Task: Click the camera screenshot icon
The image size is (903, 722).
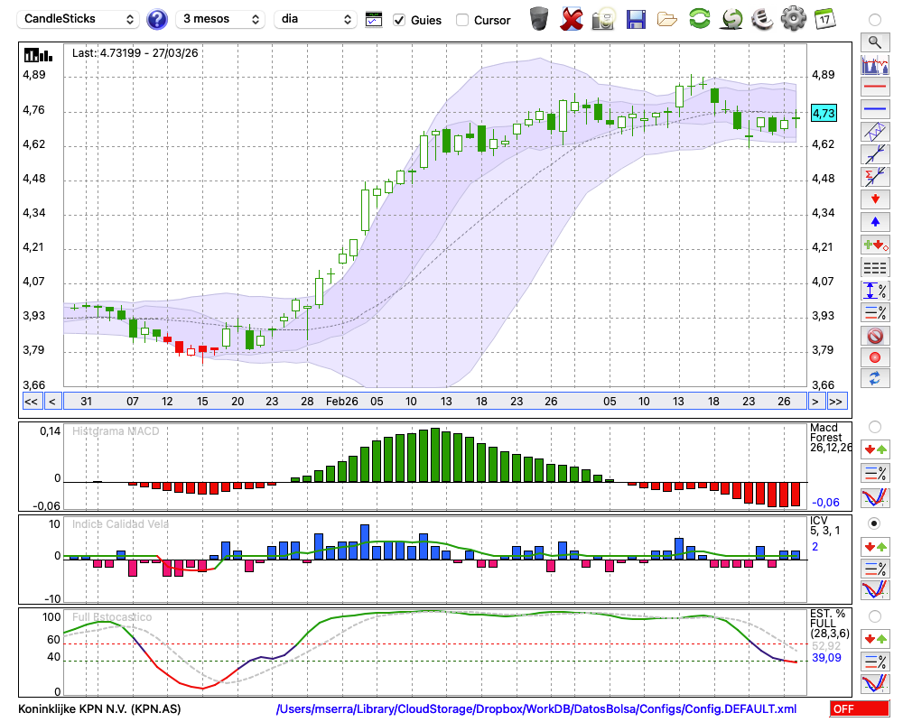Action: [603, 19]
